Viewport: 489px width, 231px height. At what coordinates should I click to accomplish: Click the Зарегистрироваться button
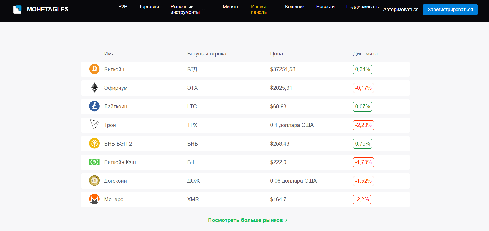450,10
